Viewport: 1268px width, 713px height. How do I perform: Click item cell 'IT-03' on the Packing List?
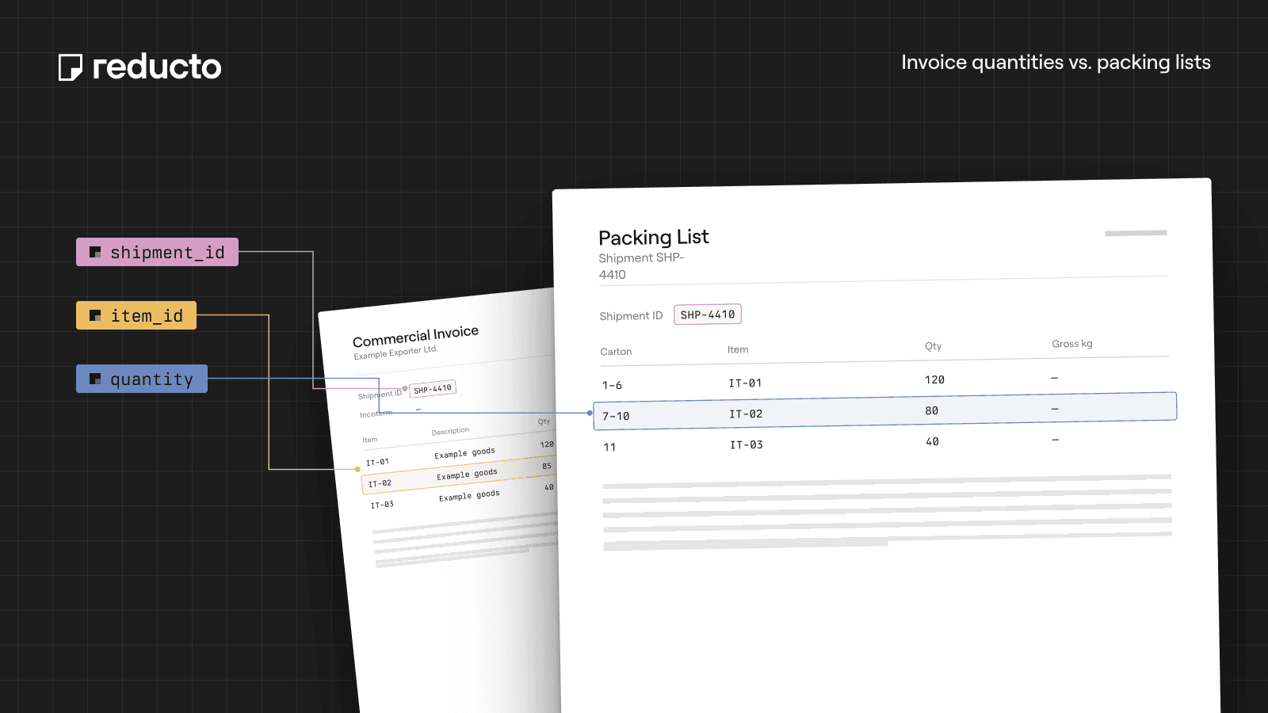747,445
